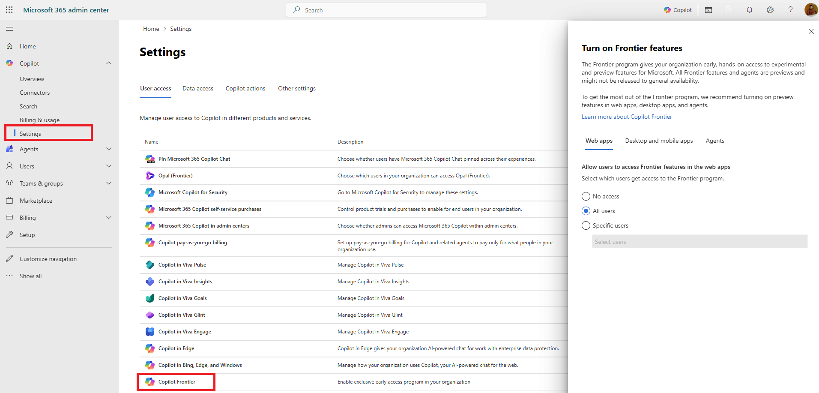Open the Copilot Frontier setting row
Viewport: 819px width, 393px height.
click(176, 382)
